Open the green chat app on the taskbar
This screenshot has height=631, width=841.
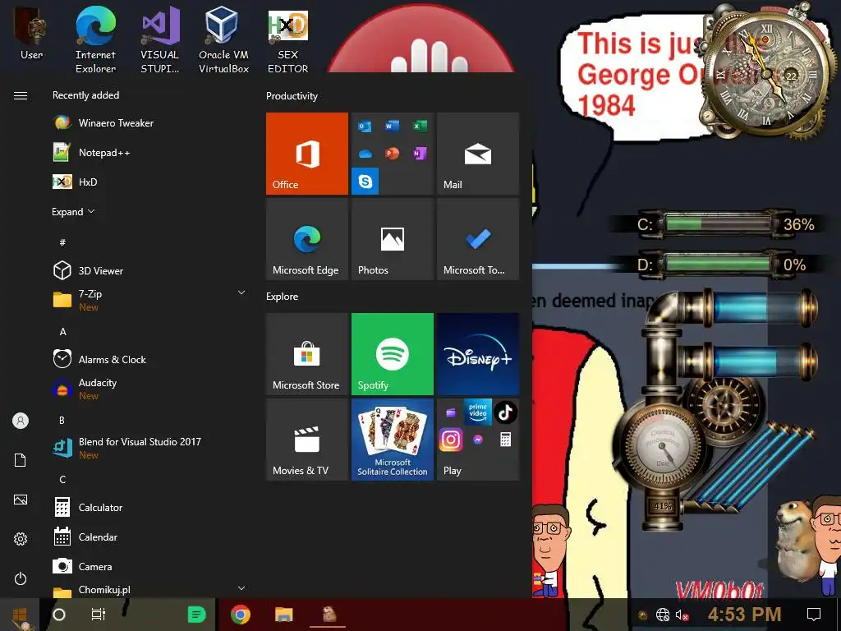(197, 615)
